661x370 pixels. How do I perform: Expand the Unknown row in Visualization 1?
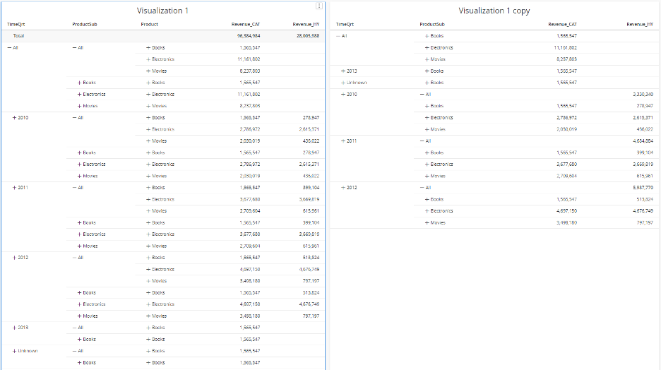(15, 351)
